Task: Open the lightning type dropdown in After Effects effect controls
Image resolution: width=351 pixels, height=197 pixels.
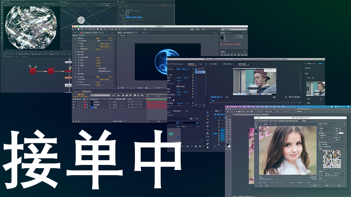Action: point(105,41)
